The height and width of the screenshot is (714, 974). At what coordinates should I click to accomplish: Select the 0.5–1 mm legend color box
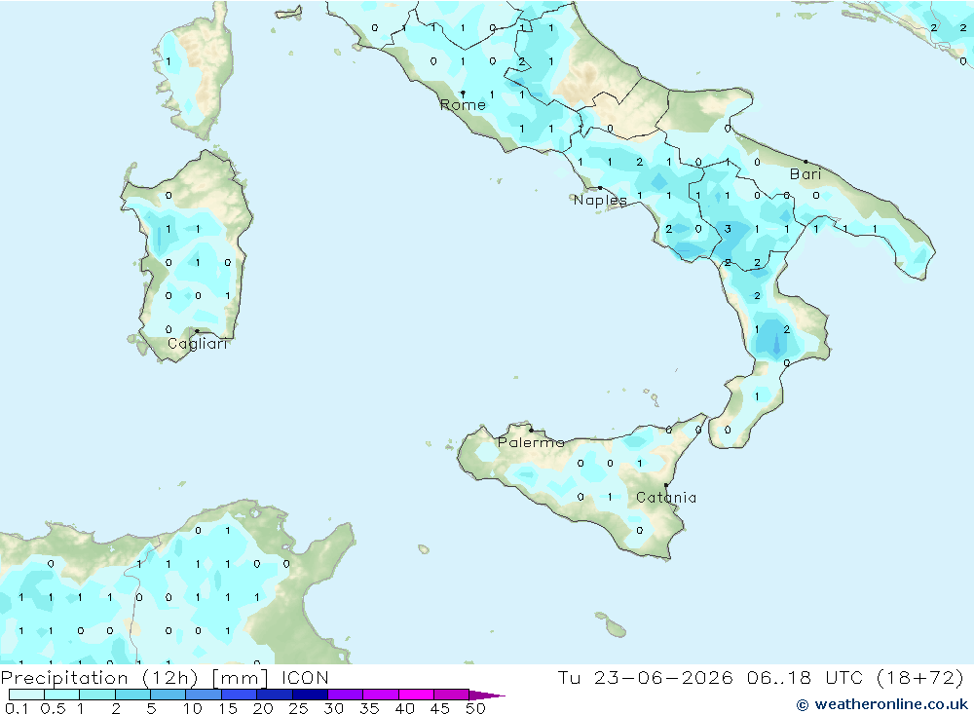[x=61, y=695]
